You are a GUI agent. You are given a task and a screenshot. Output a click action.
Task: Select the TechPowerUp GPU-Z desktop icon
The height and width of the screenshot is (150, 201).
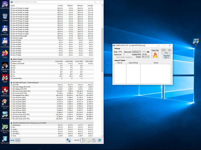5,129
